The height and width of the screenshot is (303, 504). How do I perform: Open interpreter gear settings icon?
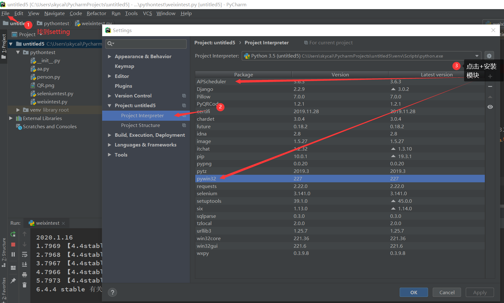489,56
